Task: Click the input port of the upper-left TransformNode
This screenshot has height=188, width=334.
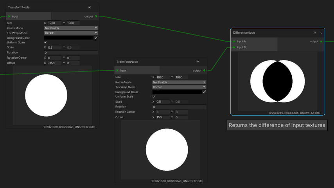Action: (x=9, y=16)
